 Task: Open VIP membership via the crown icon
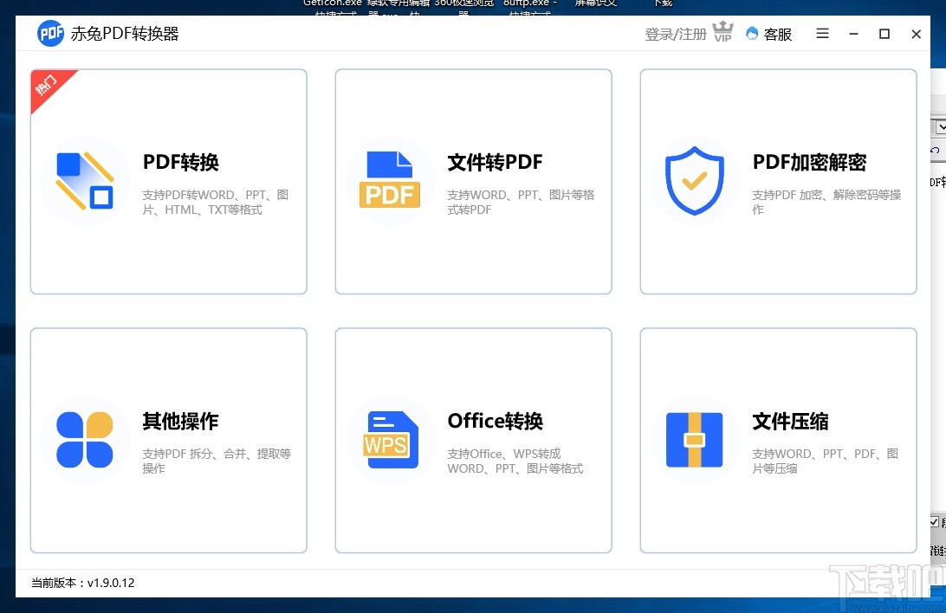coord(722,33)
